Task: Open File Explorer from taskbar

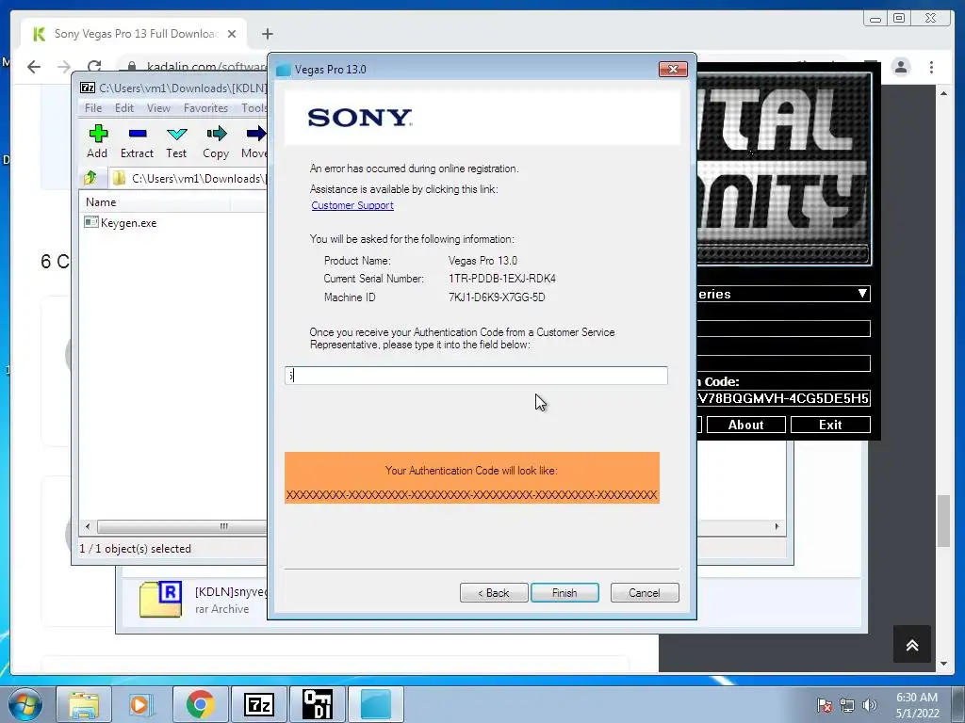Action: coord(84,704)
